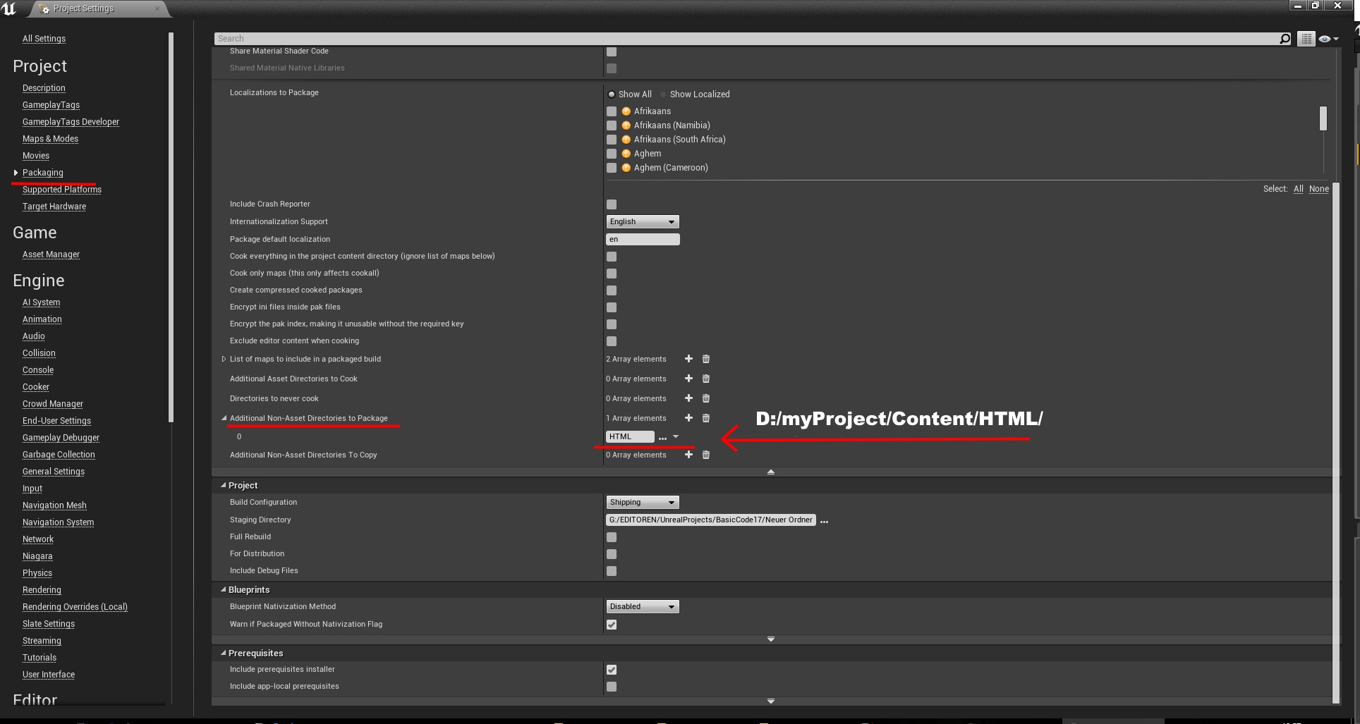1360x724 pixels.
Task: Collapse the Blueprints section header
Action: pos(224,589)
